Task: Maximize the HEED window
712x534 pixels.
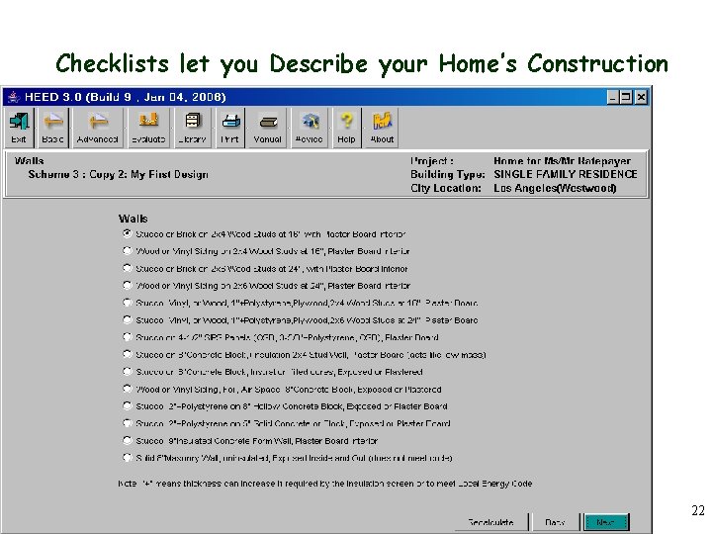Action: tap(626, 97)
